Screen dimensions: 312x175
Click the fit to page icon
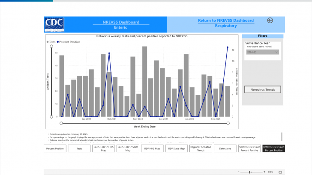point(280,172)
